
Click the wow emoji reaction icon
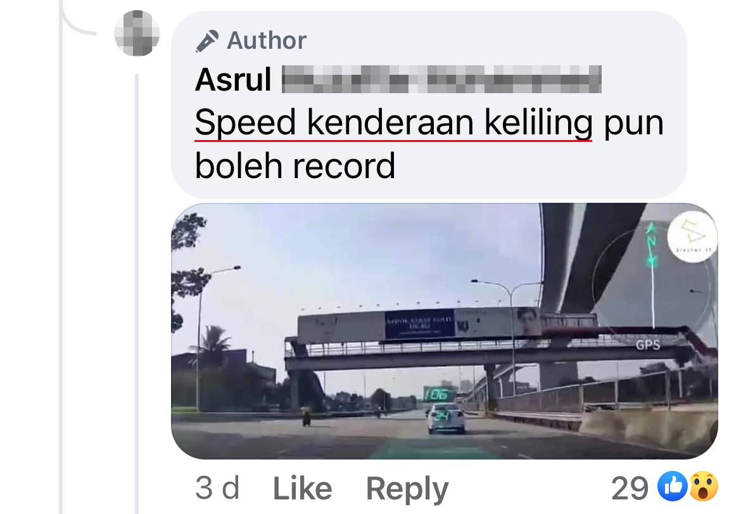pos(704,486)
